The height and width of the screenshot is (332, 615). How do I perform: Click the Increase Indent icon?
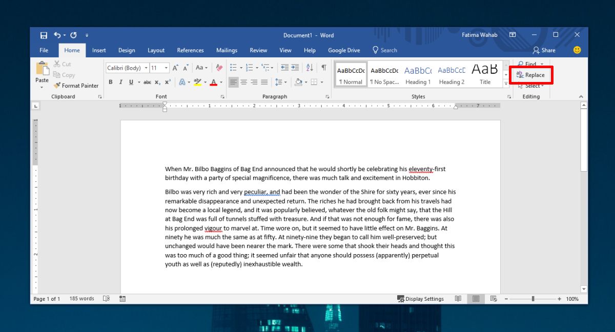coord(295,68)
